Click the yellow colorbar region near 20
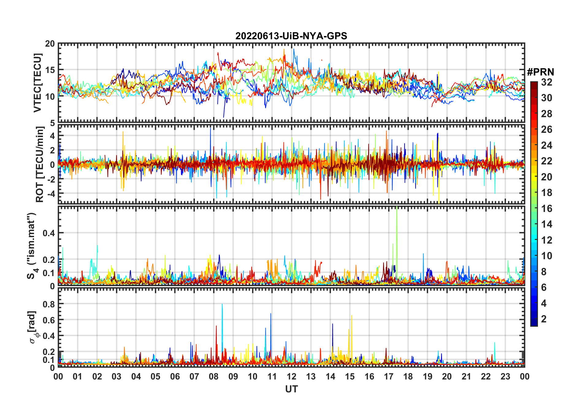Screen dimensions: 583x408 tap(534, 177)
